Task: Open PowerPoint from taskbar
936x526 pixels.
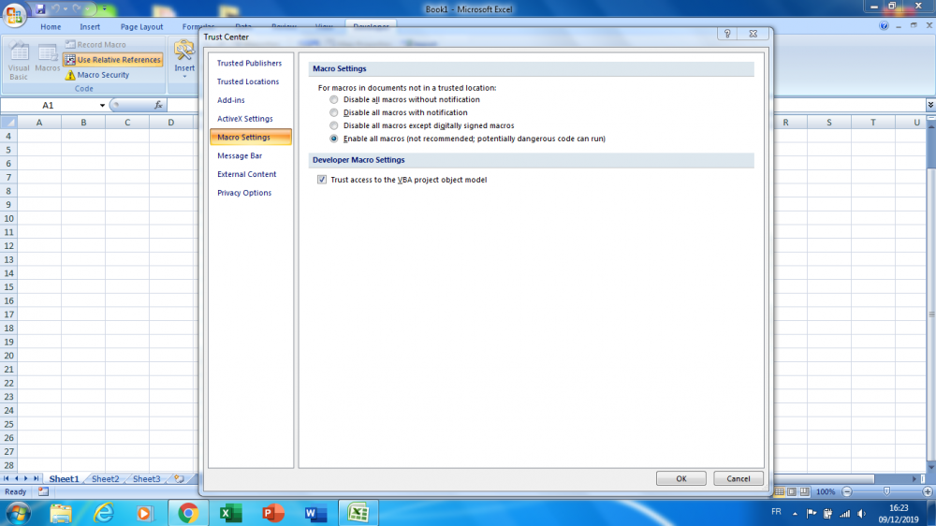Action: point(272,514)
